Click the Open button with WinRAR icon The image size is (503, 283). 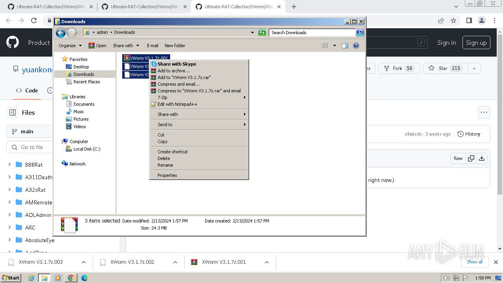pyautogui.click(x=97, y=46)
